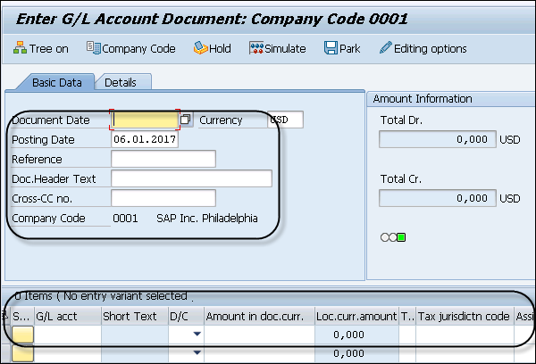Focus the Reference input field
The image size is (536, 364).
coord(163,159)
